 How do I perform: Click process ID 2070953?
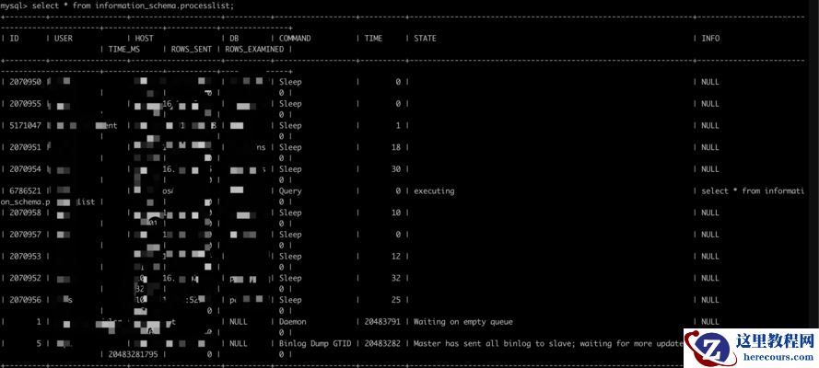pos(25,257)
